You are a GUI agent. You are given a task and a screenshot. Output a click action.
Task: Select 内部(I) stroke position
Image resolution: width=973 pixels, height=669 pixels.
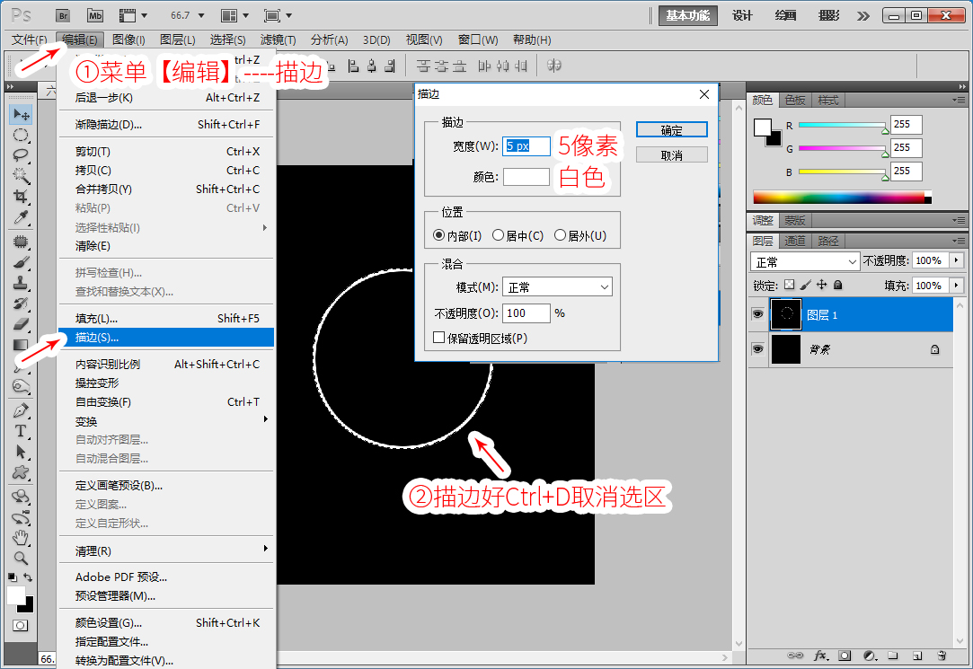click(x=438, y=235)
